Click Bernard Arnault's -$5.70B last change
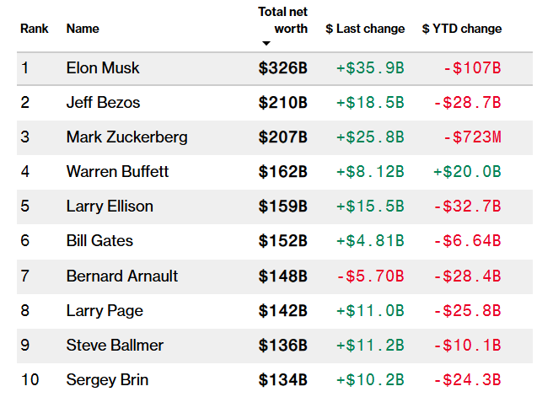The height and width of the screenshot is (397, 553). [x=370, y=276]
